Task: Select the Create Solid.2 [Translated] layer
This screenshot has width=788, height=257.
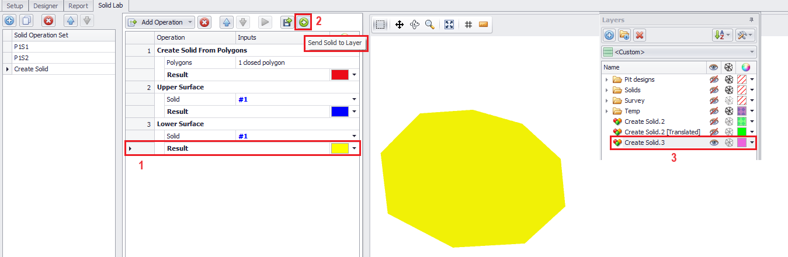Action: [662, 132]
